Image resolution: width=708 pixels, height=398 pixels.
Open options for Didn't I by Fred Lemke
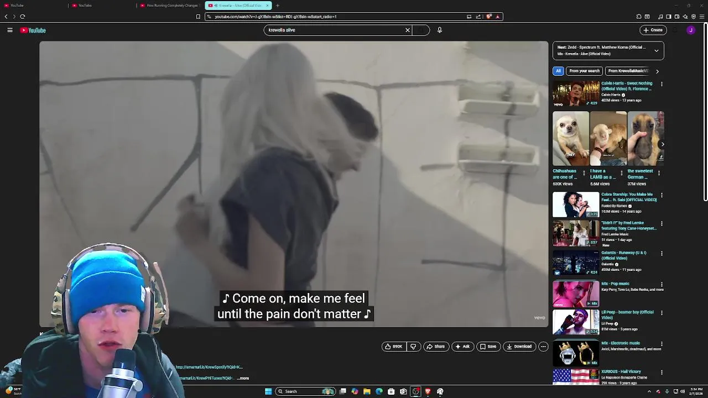(662, 224)
